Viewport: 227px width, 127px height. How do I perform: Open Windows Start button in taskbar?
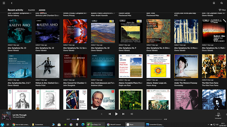2,125
